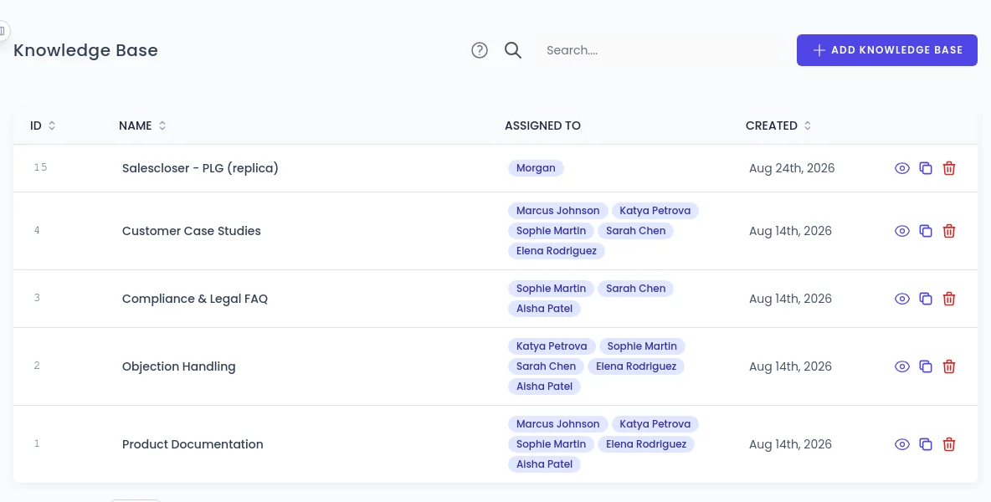Screen dimensions: 991x502
Task: Select Sophie Martin tag in Product Documentation row
Action: point(551,444)
